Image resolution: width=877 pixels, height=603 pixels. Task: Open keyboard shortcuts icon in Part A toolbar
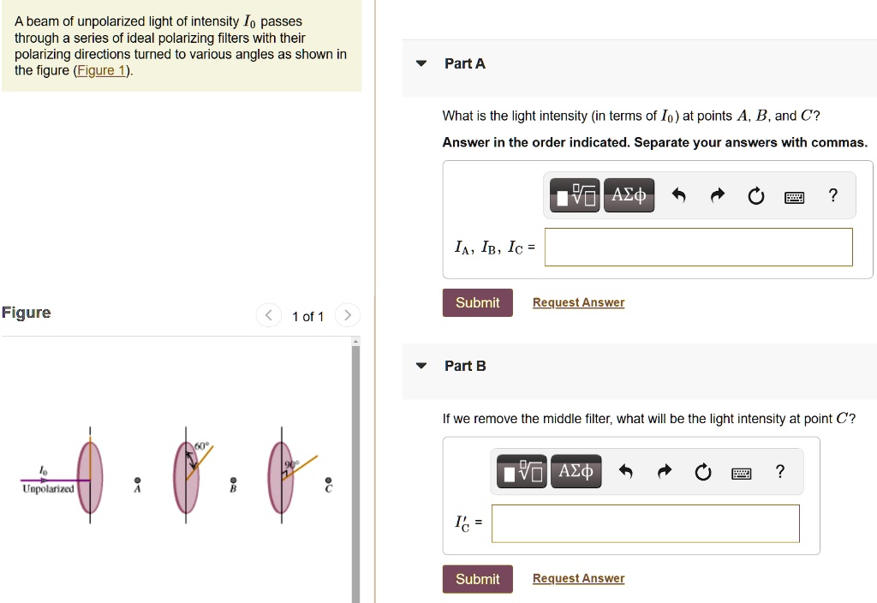click(794, 196)
